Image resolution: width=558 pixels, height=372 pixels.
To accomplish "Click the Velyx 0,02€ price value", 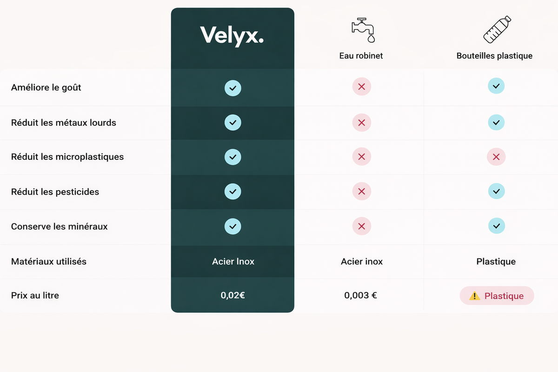I will coord(232,295).
